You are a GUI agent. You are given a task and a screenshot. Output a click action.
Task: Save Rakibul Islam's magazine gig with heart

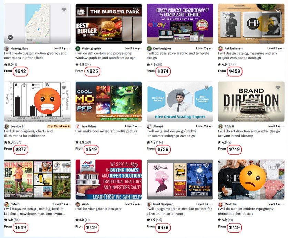(278, 10)
